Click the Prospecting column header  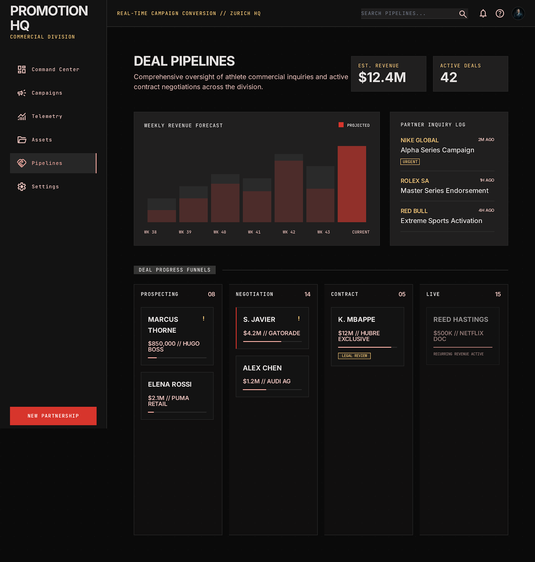[x=160, y=294]
